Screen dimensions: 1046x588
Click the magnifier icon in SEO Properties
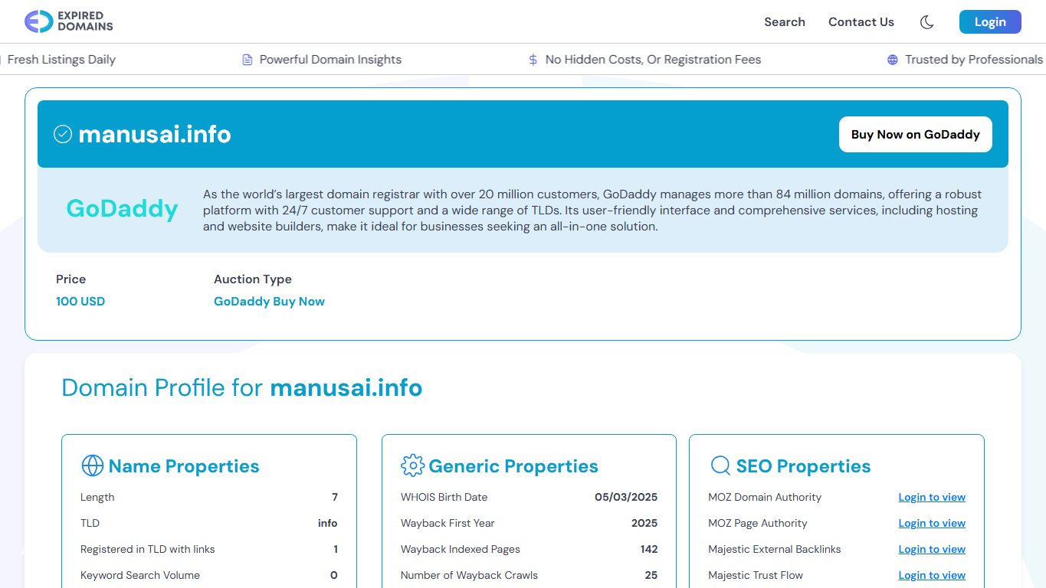(x=720, y=465)
